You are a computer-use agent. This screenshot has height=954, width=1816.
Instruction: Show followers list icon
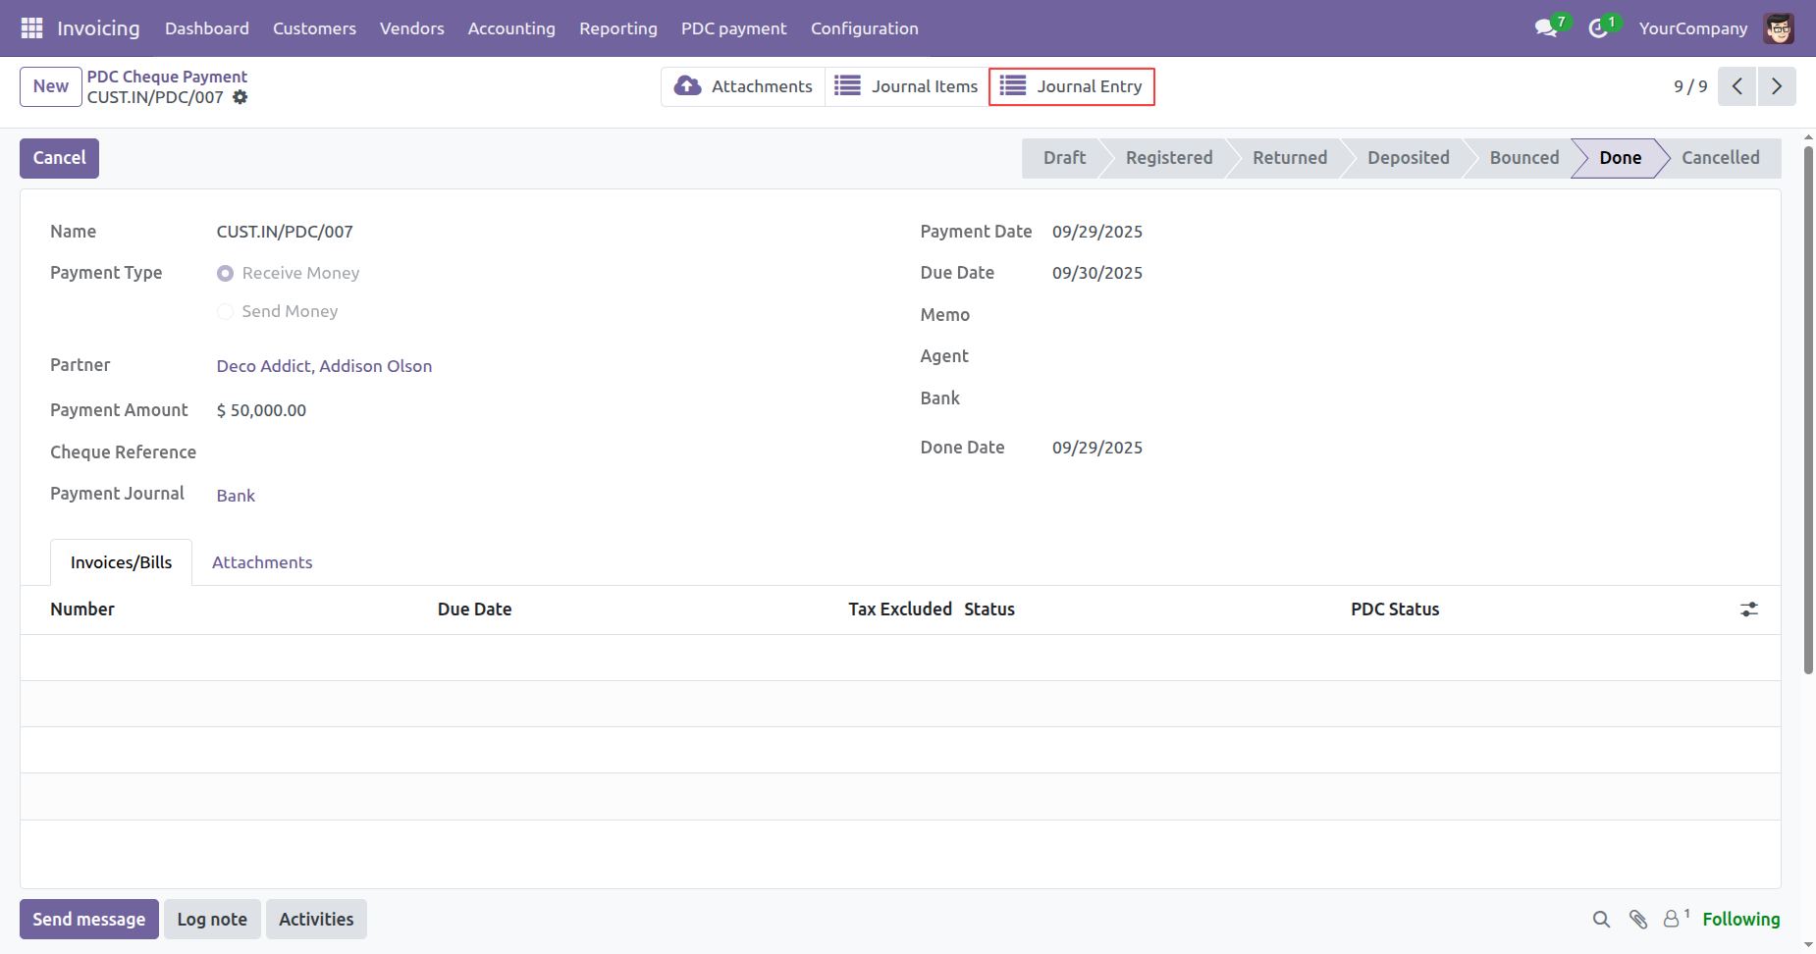[x=1672, y=920]
